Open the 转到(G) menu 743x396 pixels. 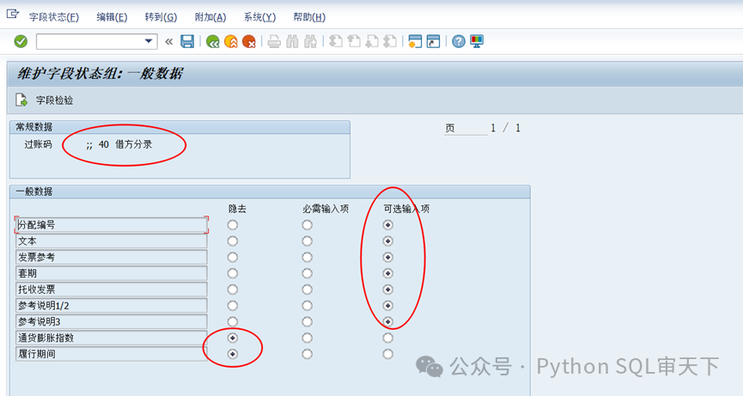pyautogui.click(x=161, y=17)
